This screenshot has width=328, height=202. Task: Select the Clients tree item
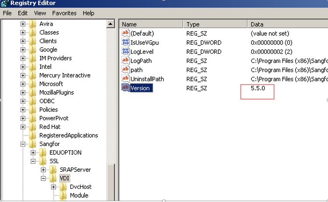48,41
